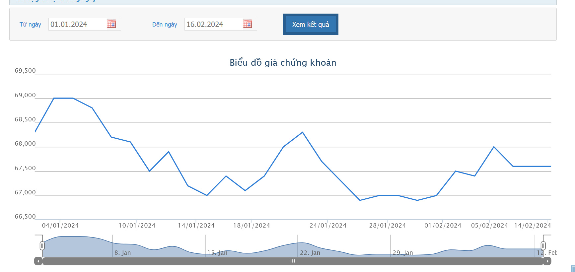
Task: Click the Đến ngày label
Action: coord(165,25)
